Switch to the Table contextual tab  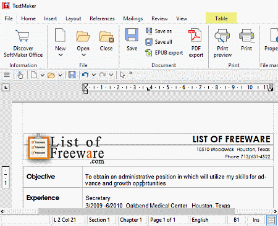[x=221, y=18]
